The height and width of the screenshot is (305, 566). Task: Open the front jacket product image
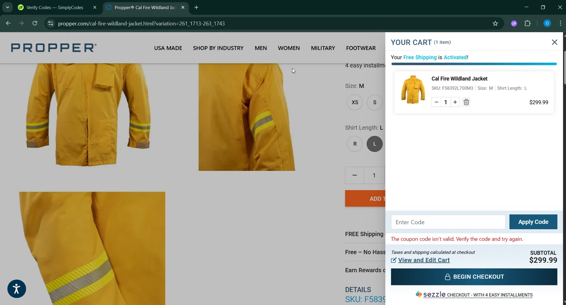click(x=88, y=115)
